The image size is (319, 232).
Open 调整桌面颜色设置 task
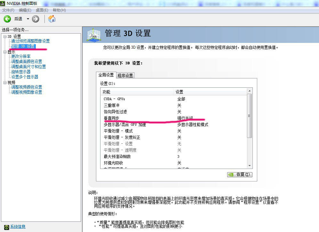[27, 61]
